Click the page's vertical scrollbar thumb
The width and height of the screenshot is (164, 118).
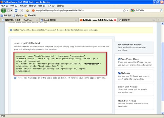[163, 71]
